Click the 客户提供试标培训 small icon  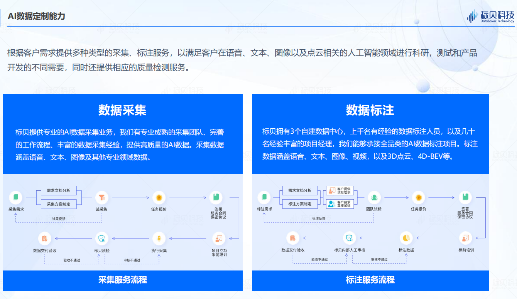331,190
